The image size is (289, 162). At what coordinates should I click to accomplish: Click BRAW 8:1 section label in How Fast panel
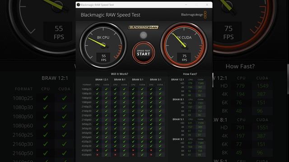pyautogui.click(x=178, y=99)
